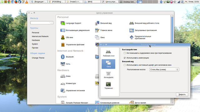Switch to Центр управления taskbar button
This screenshot has height=112, width=200.
110,2
